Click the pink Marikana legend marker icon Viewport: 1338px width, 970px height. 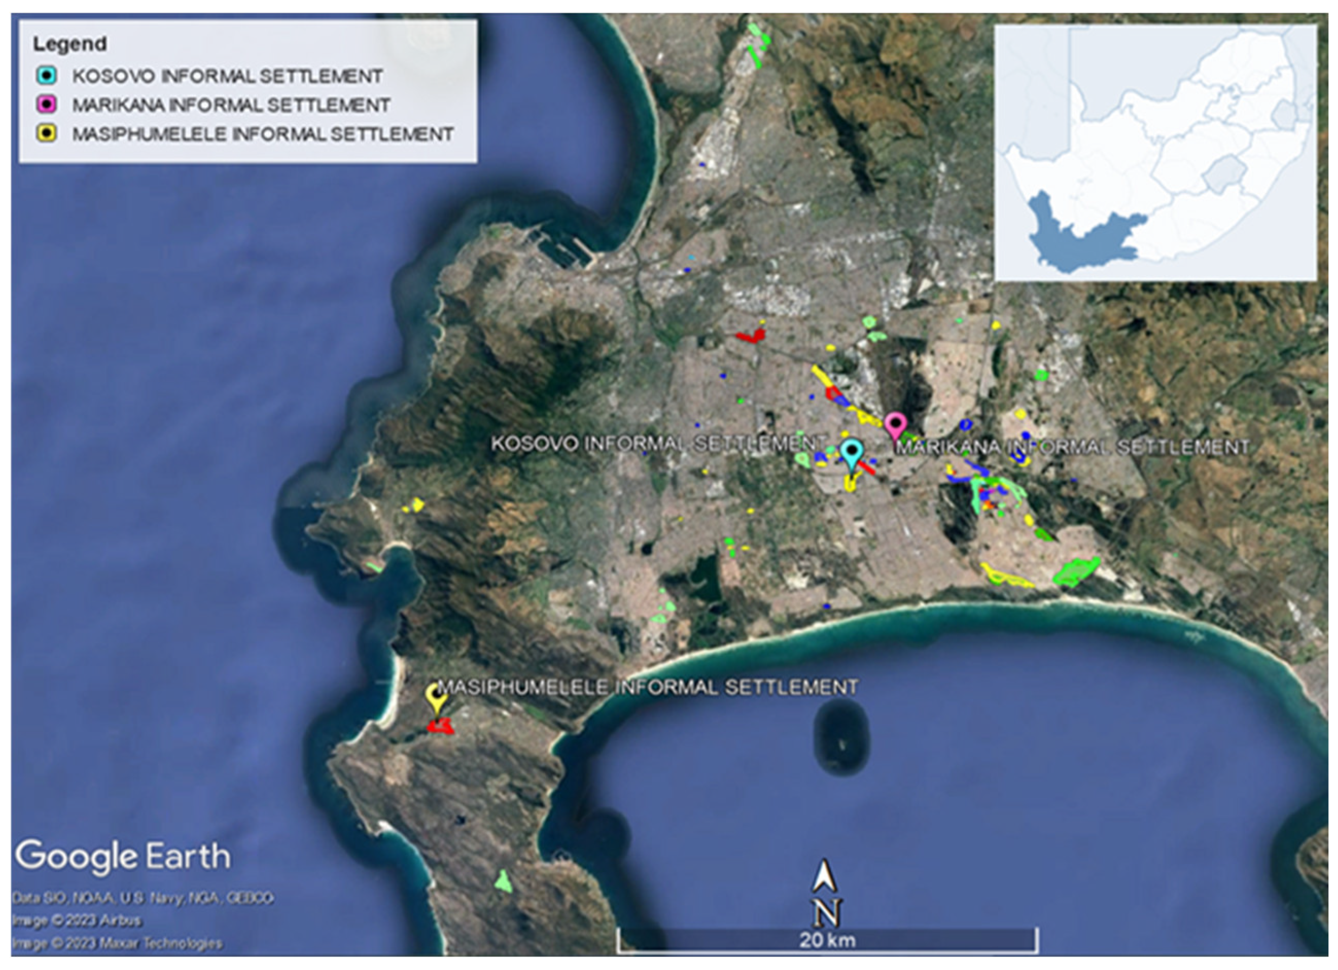[x=47, y=105]
